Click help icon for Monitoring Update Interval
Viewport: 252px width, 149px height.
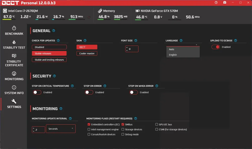click(x=70, y=118)
